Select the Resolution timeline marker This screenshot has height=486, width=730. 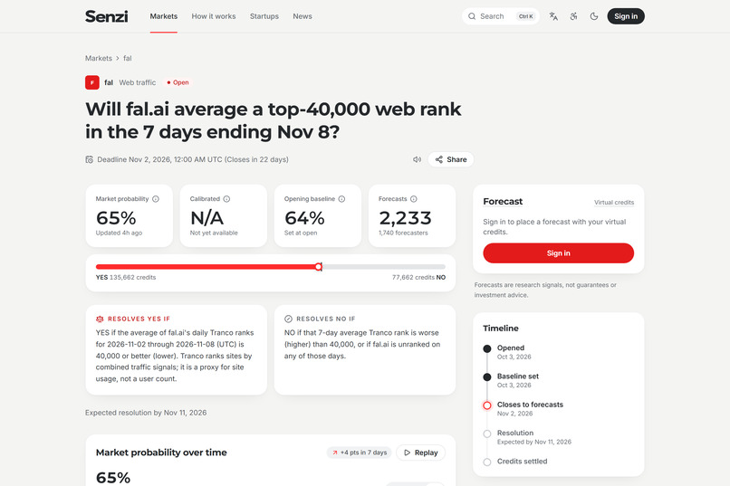pyautogui.click(x=487, y=434)
